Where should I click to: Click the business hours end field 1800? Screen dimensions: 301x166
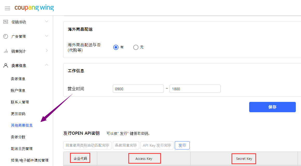coord(195,89)
